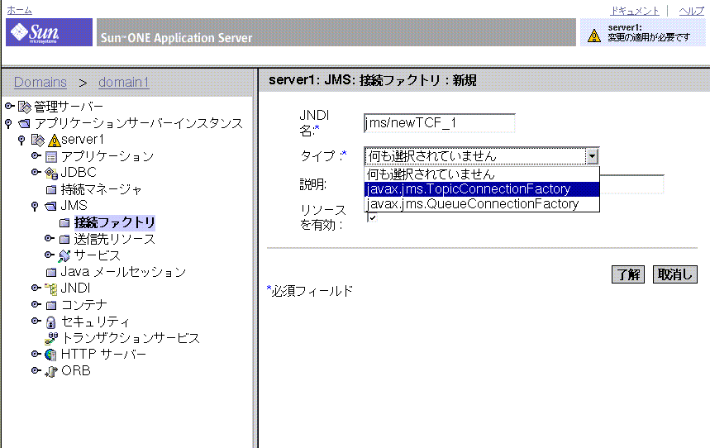Toggle the リソースを有効 checkbox
The height and width of the screenshot is (448, 710).
point(372,217)
